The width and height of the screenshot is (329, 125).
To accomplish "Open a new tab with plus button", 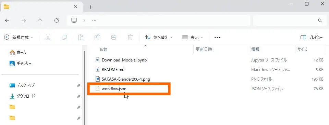I will pos(90,7).
